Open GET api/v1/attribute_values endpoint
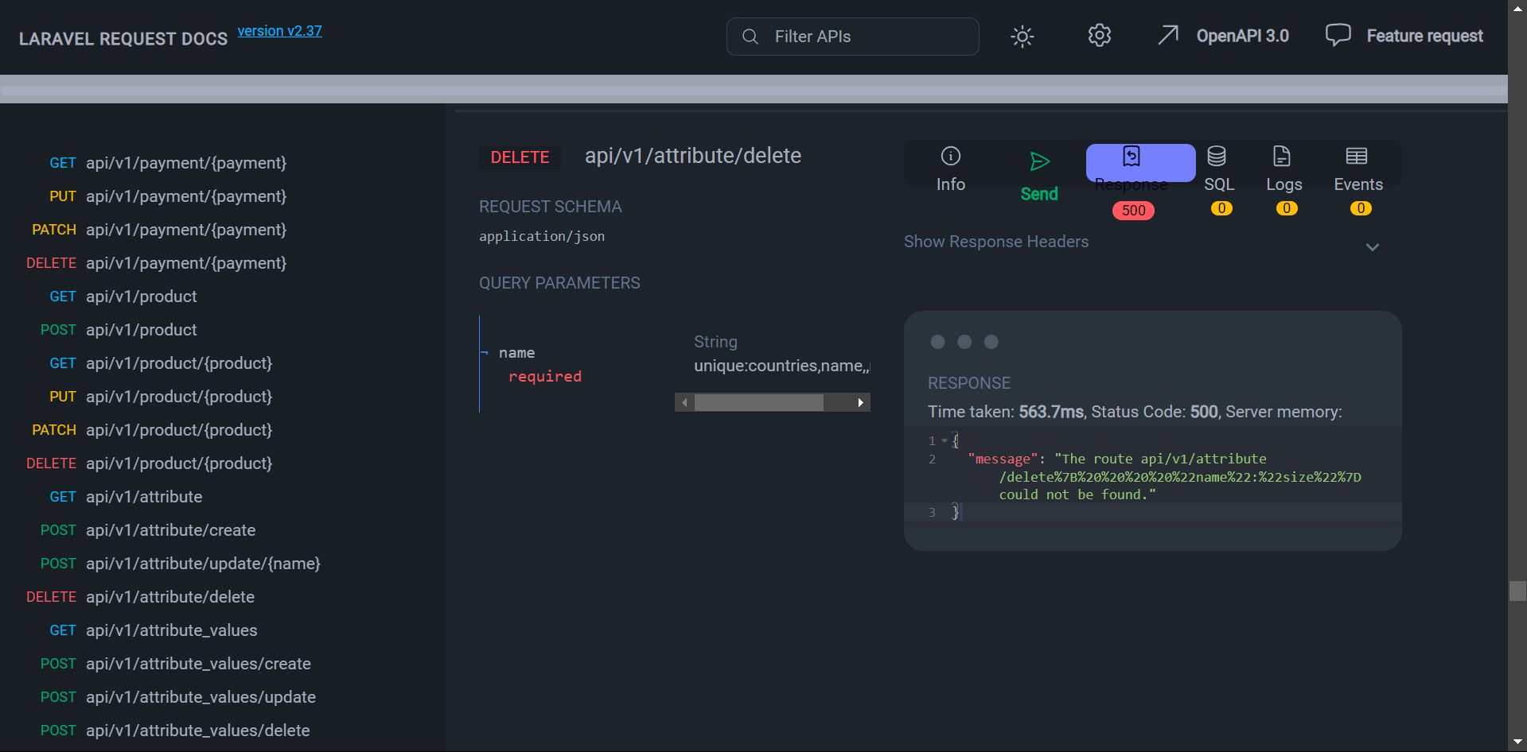 point(171,630)
